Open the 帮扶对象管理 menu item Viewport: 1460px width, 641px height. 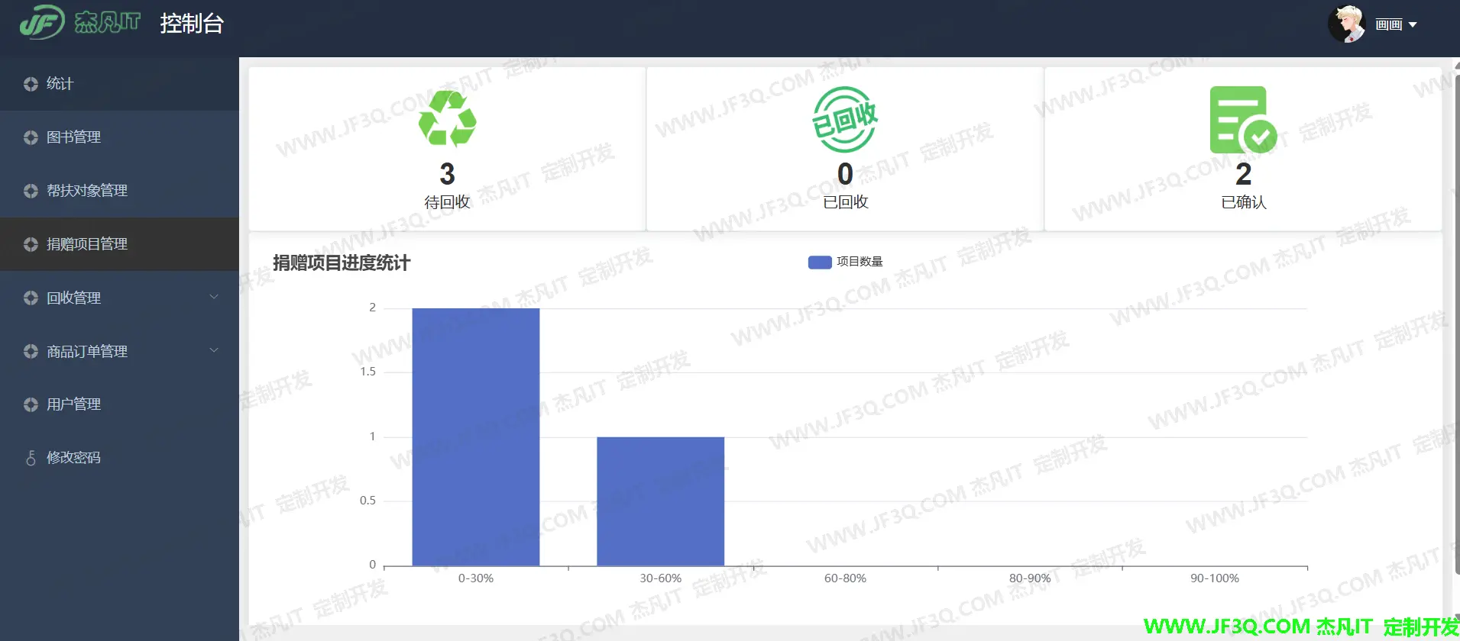click(x=87, y=191)
